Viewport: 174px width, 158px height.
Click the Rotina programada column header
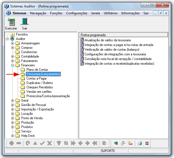click(x=123, y=35)
